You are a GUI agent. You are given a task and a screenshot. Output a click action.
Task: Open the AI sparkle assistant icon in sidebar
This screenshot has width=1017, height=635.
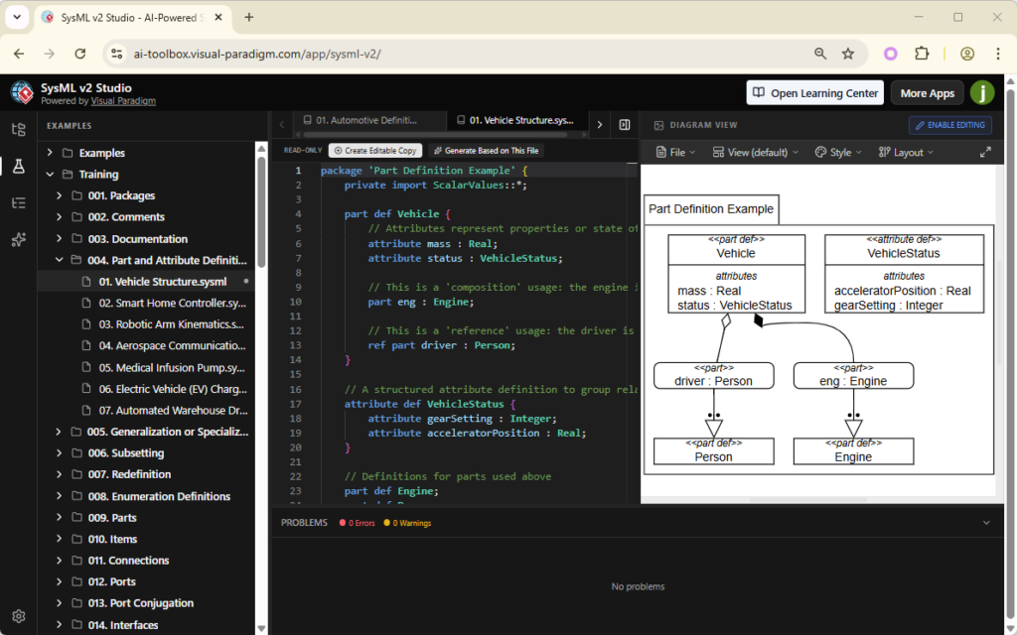tap(19, 240)
